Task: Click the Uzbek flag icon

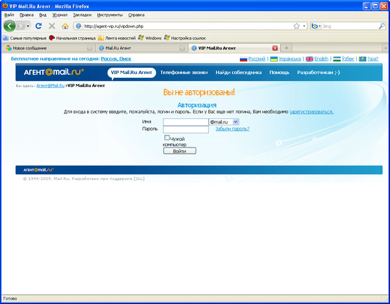Action: [337, 59]
